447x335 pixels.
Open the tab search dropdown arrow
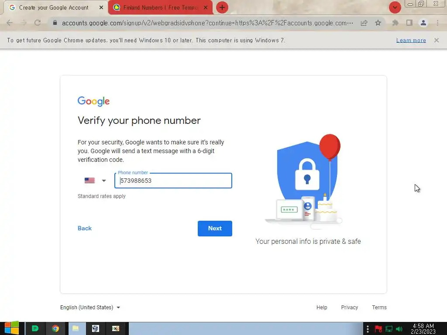(395, 7)
